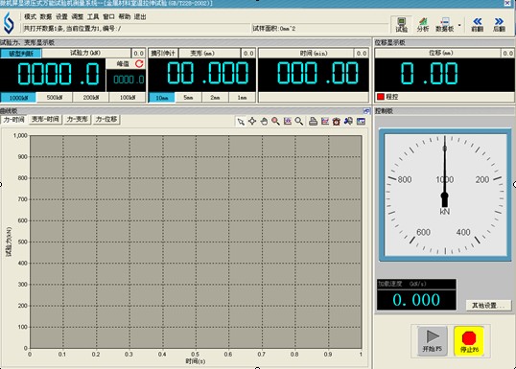Click the kN analog dial gauge
The image size is (516, 369).
[x=445, y=195]
